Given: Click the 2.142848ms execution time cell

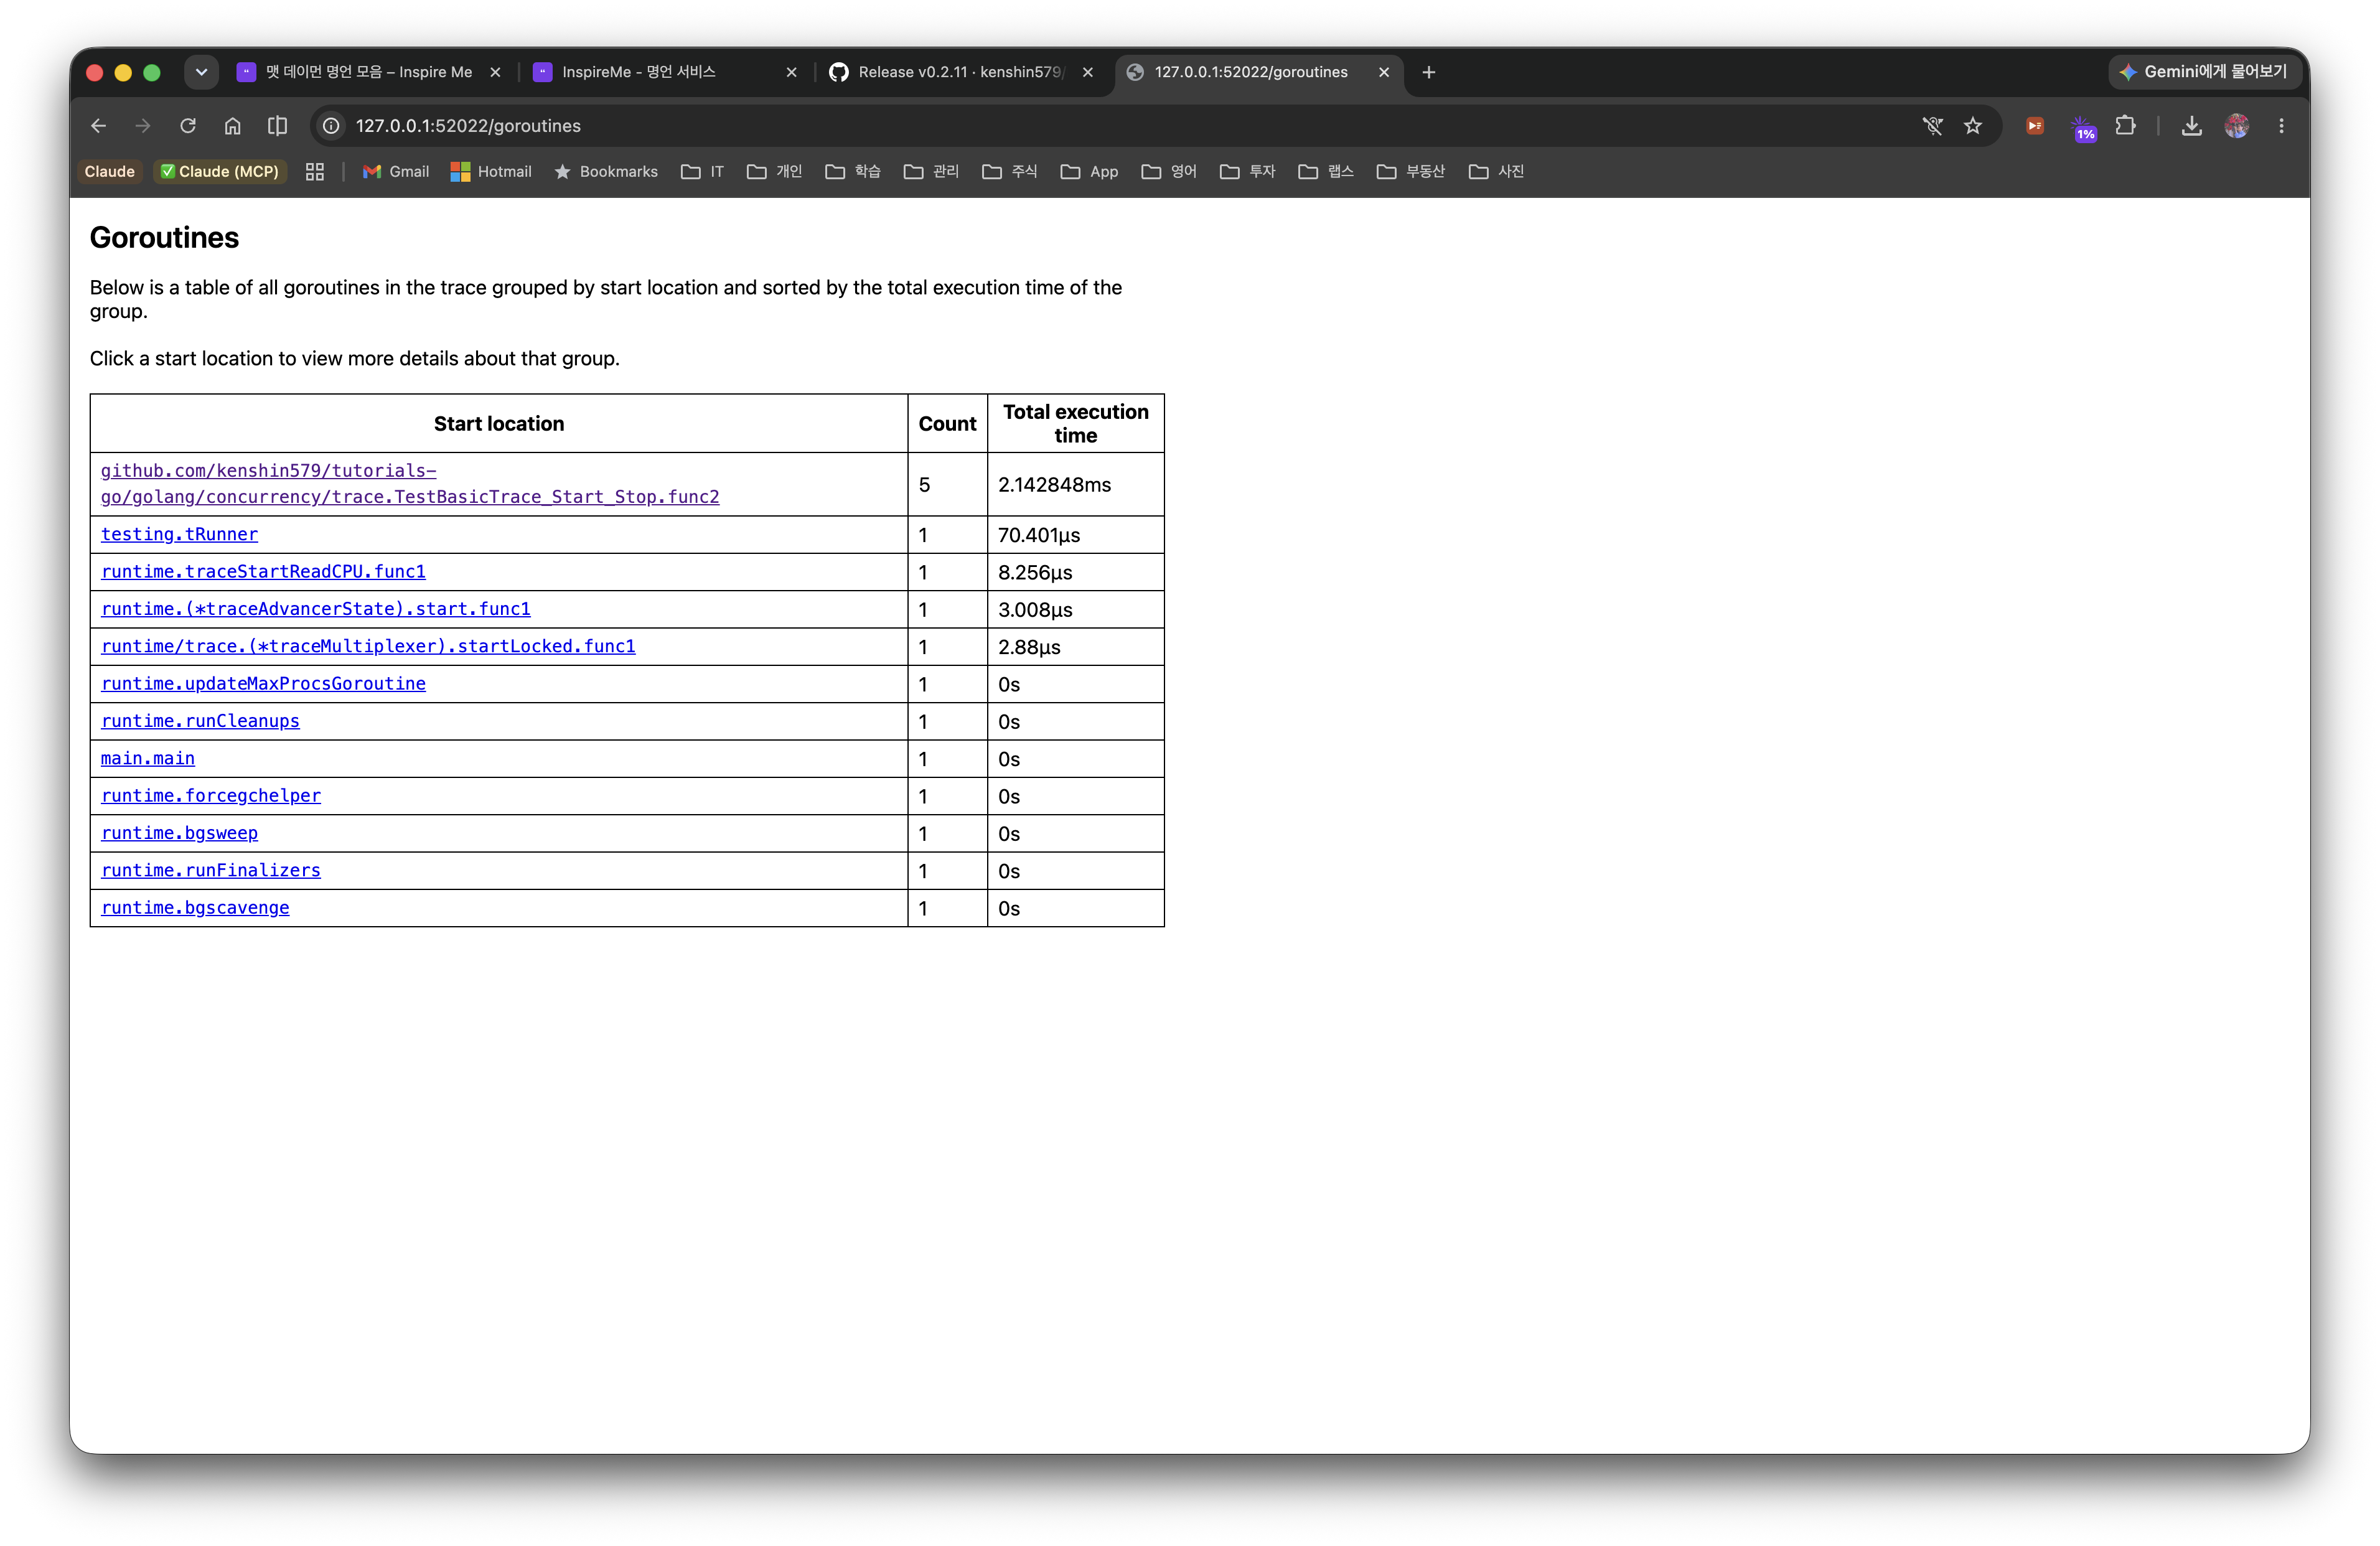Looking at the screenshot, I should (x=1075, y=485).
